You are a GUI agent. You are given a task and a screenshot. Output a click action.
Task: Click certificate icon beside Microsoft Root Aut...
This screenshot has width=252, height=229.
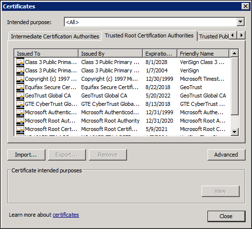[20, 121]
